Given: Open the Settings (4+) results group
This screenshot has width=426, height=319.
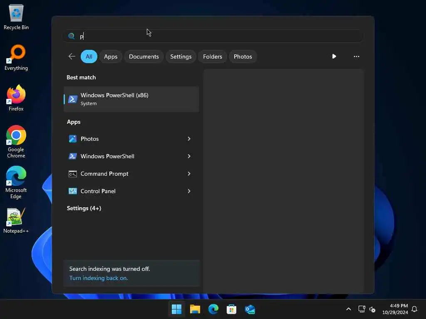Looking at the screenshot, I should (x=84, y=209).
